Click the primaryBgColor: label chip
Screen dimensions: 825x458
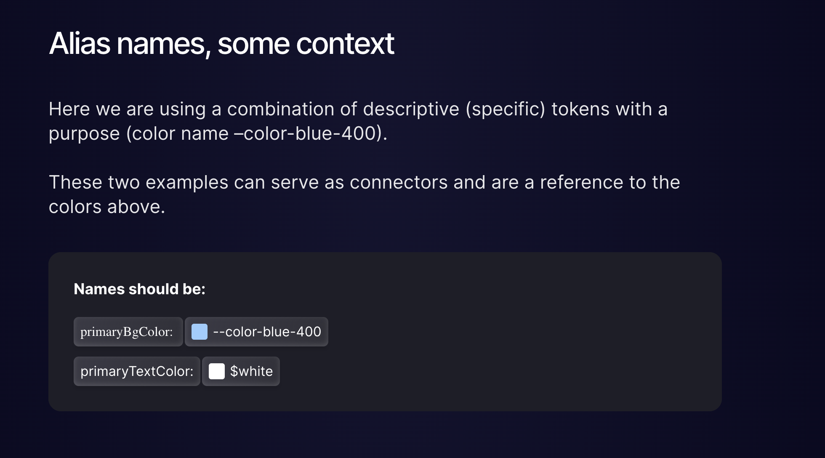coord(128,332)
